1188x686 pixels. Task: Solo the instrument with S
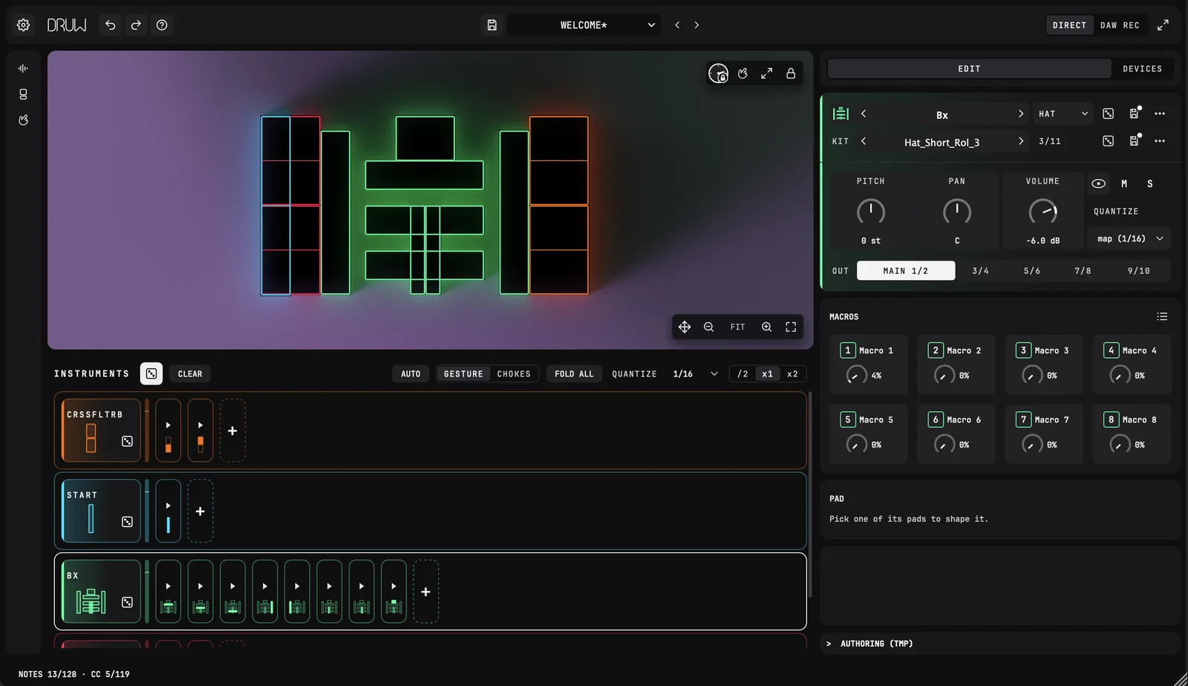point(1150,183)
